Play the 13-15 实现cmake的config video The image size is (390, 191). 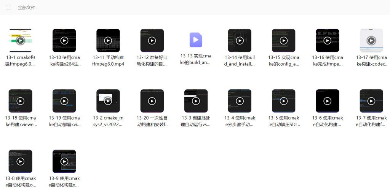coord(283,40)
